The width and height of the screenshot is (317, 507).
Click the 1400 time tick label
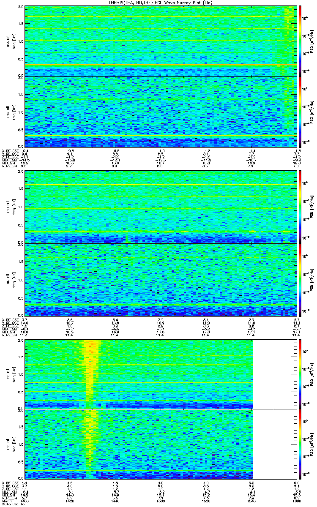(25, 502)
